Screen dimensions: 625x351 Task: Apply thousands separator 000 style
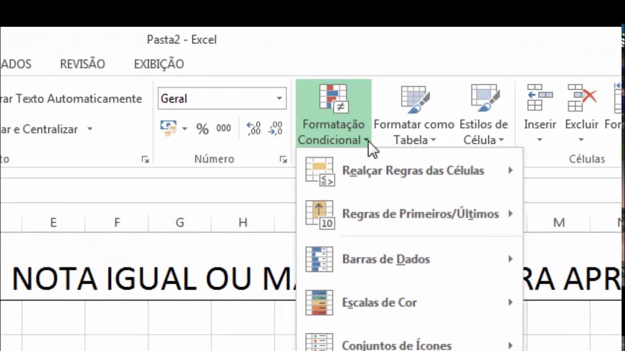224,129
